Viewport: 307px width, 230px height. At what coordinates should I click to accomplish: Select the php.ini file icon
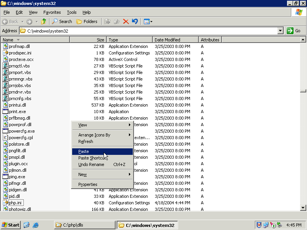tap(5, 203)
